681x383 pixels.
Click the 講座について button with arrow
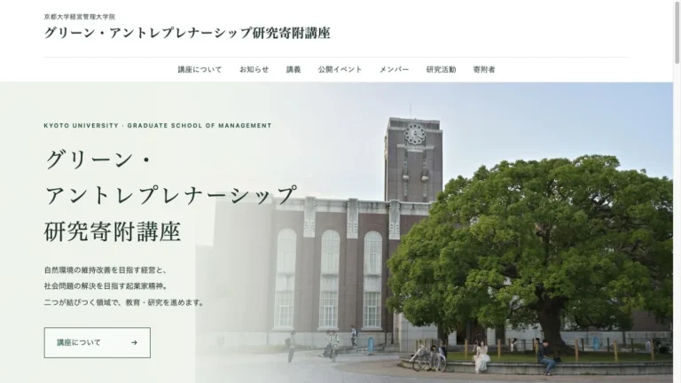(x=98, y=342)
